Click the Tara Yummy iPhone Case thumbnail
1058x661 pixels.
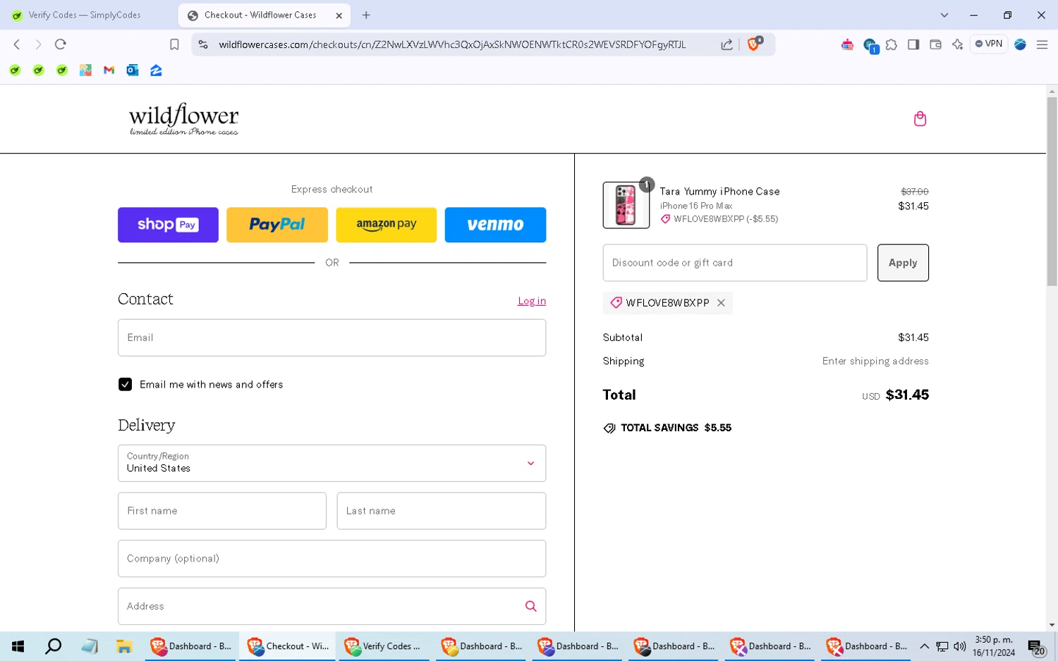pyautogui.click(x=626, y=205)
